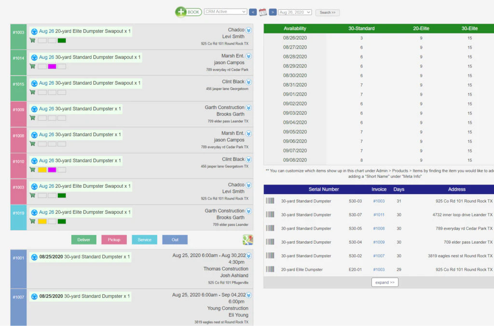Open the CRM Active dropdown
Image resolution: width=494 pixels, height=326 pixels.
[x=226, y=11]
